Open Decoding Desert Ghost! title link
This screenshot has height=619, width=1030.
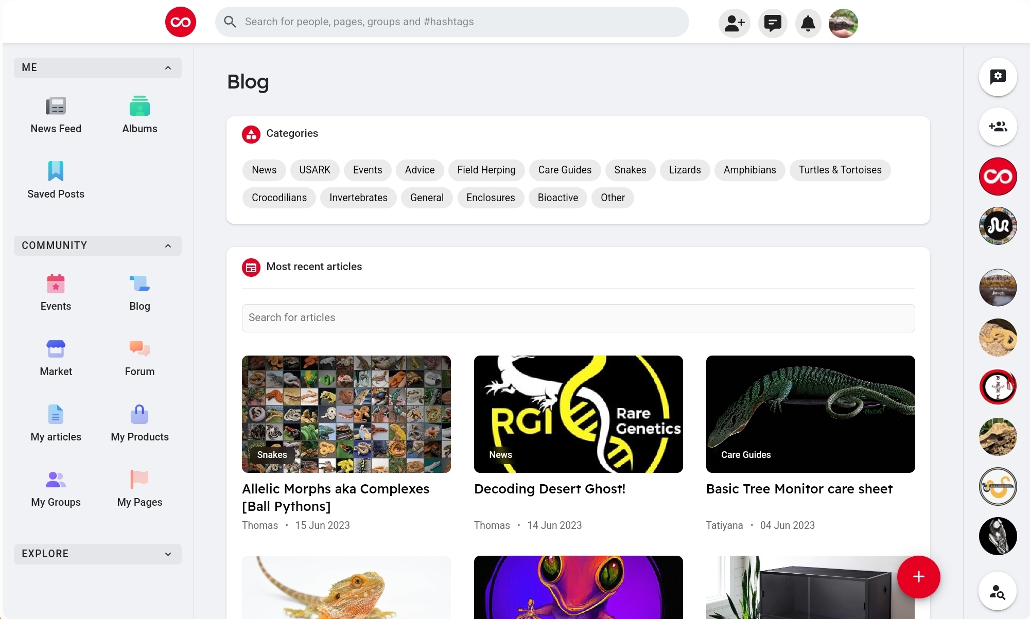[x=550, y=489]
